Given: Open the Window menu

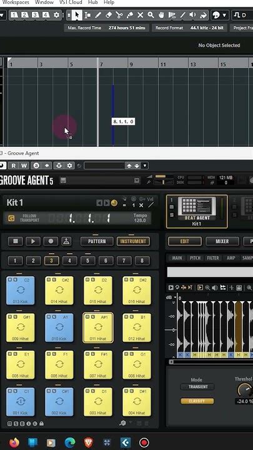Looking at the screenshot, I should coord(44,2).
